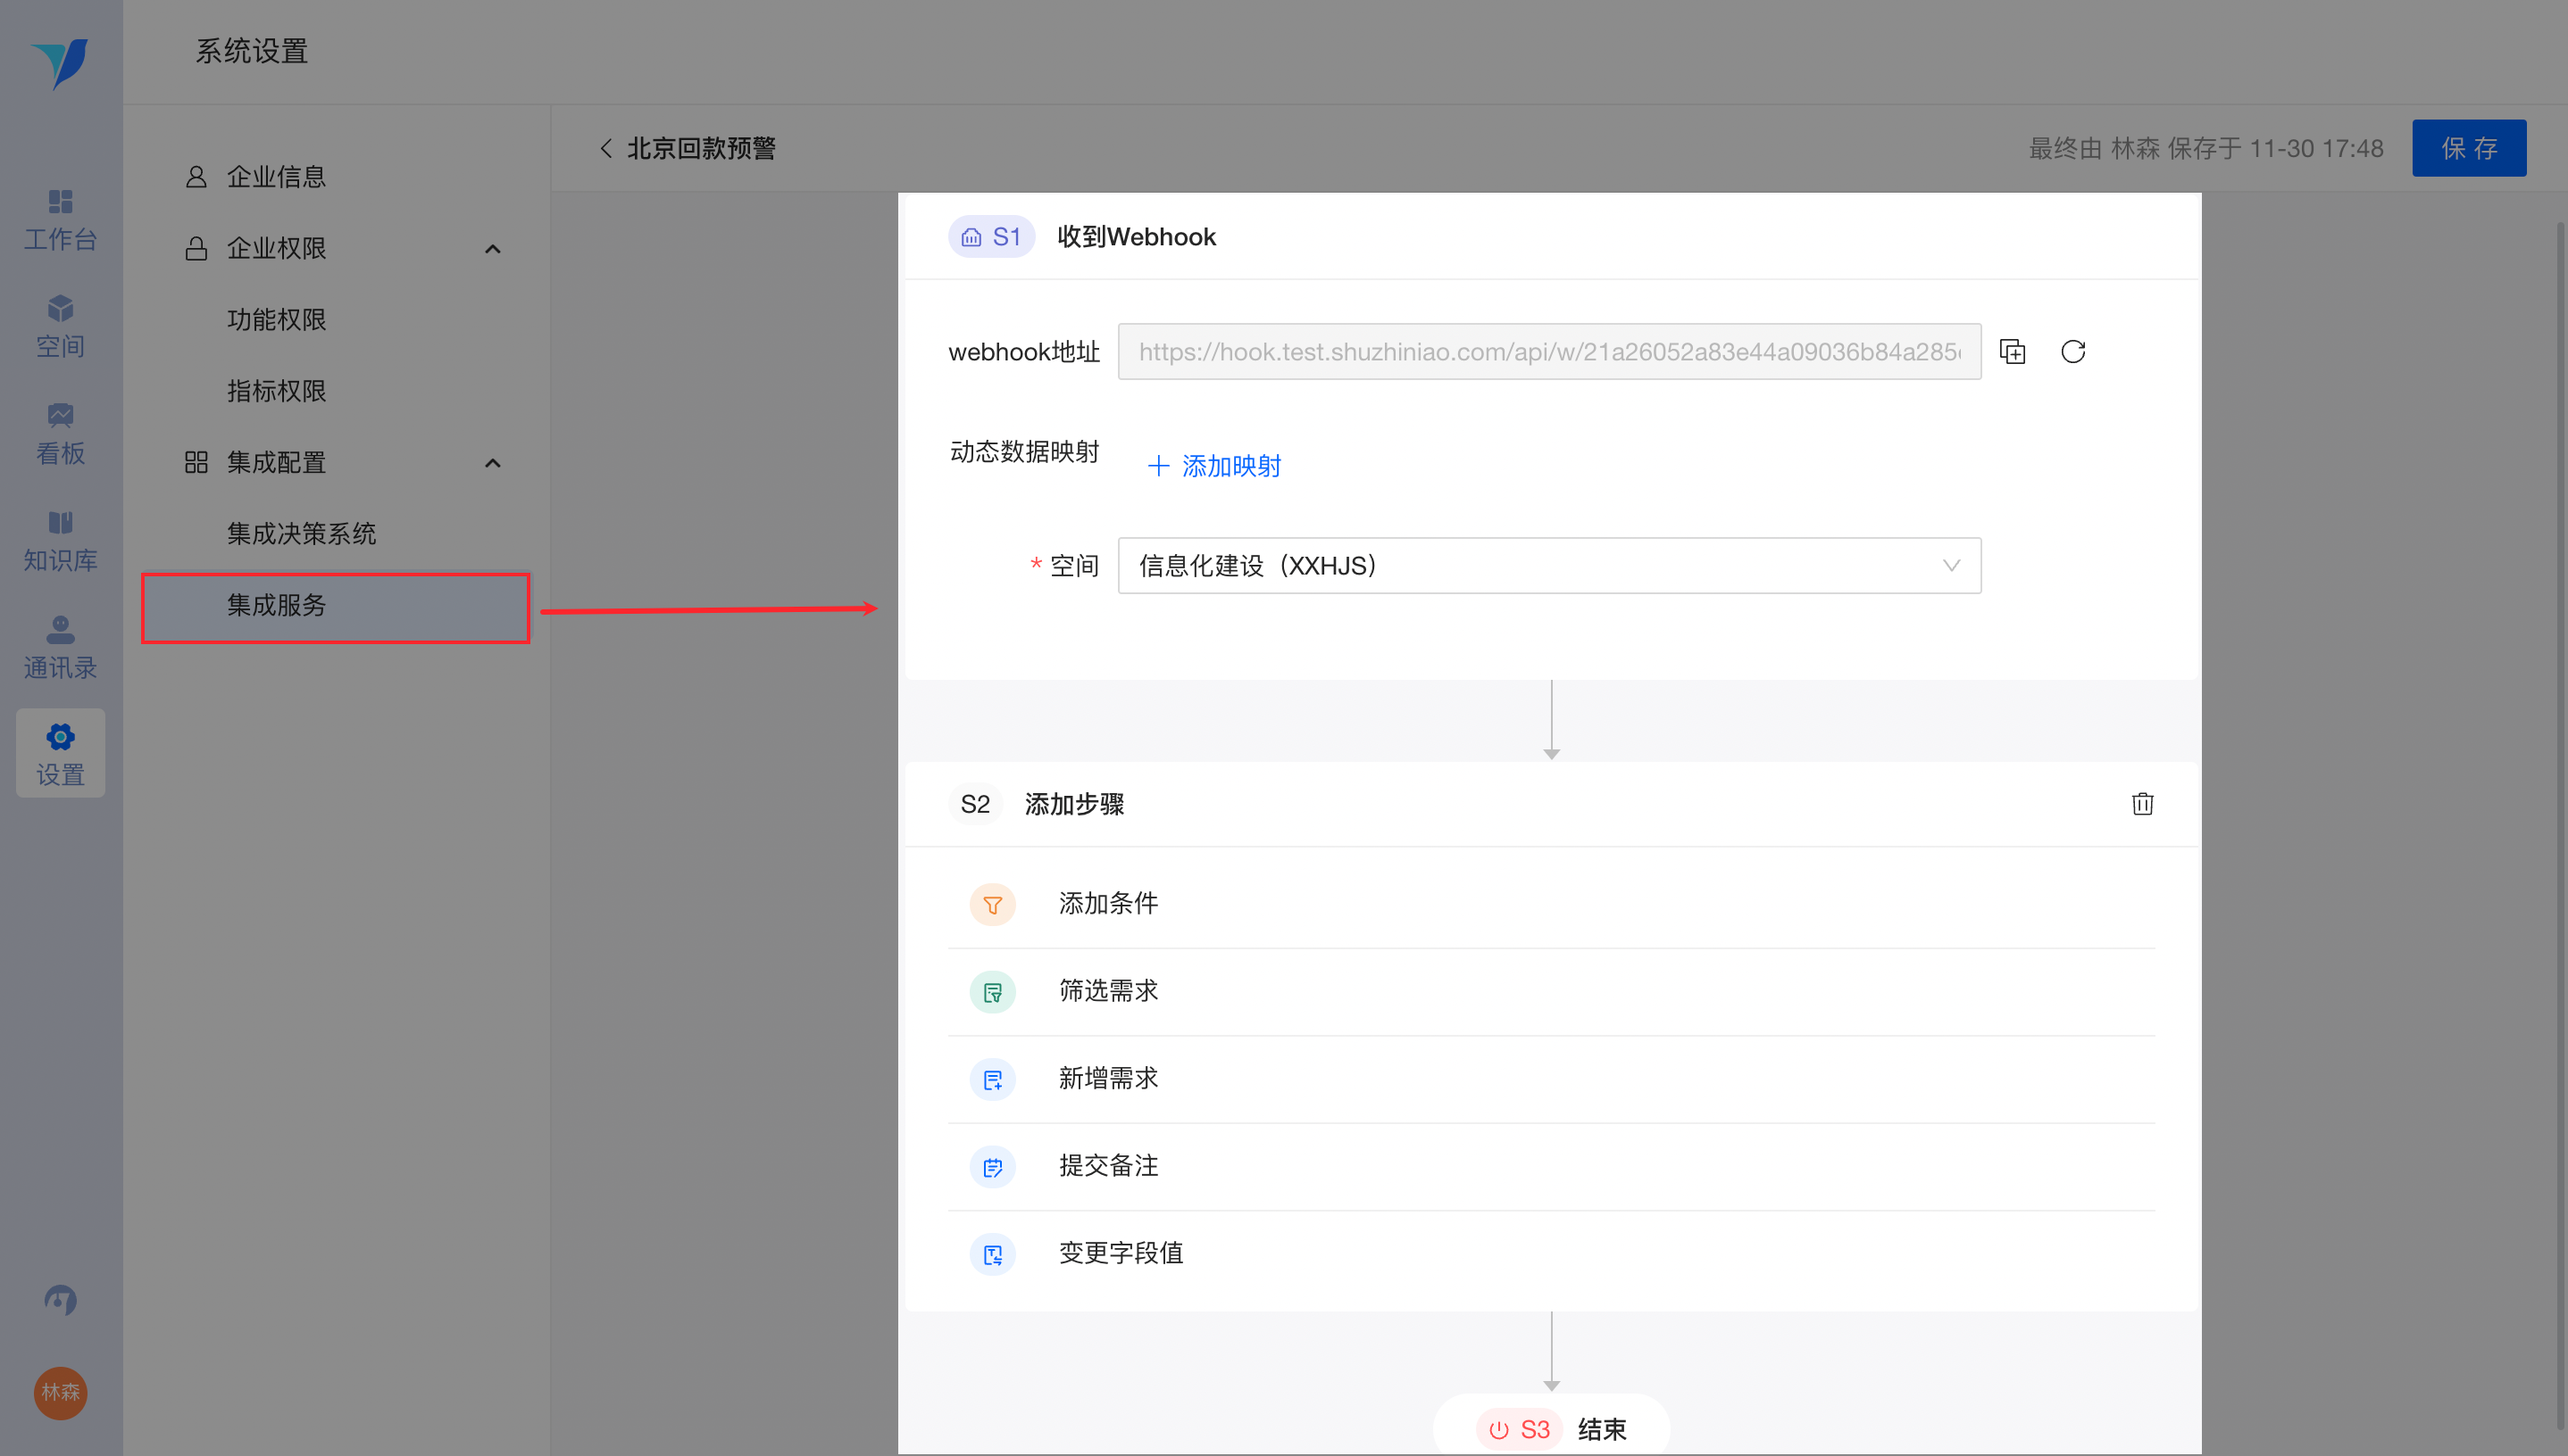Select 集成决策系统 menu item
Screen dimensions: 2568x1456
301,534
